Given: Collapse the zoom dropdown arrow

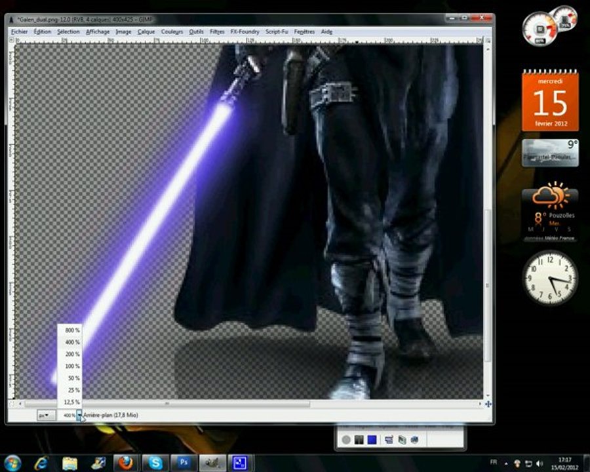Looking at the screenshot, I should pos(79,415).
